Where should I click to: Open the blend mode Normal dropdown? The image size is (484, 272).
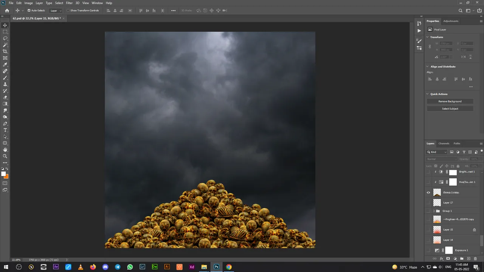[442, 159]
